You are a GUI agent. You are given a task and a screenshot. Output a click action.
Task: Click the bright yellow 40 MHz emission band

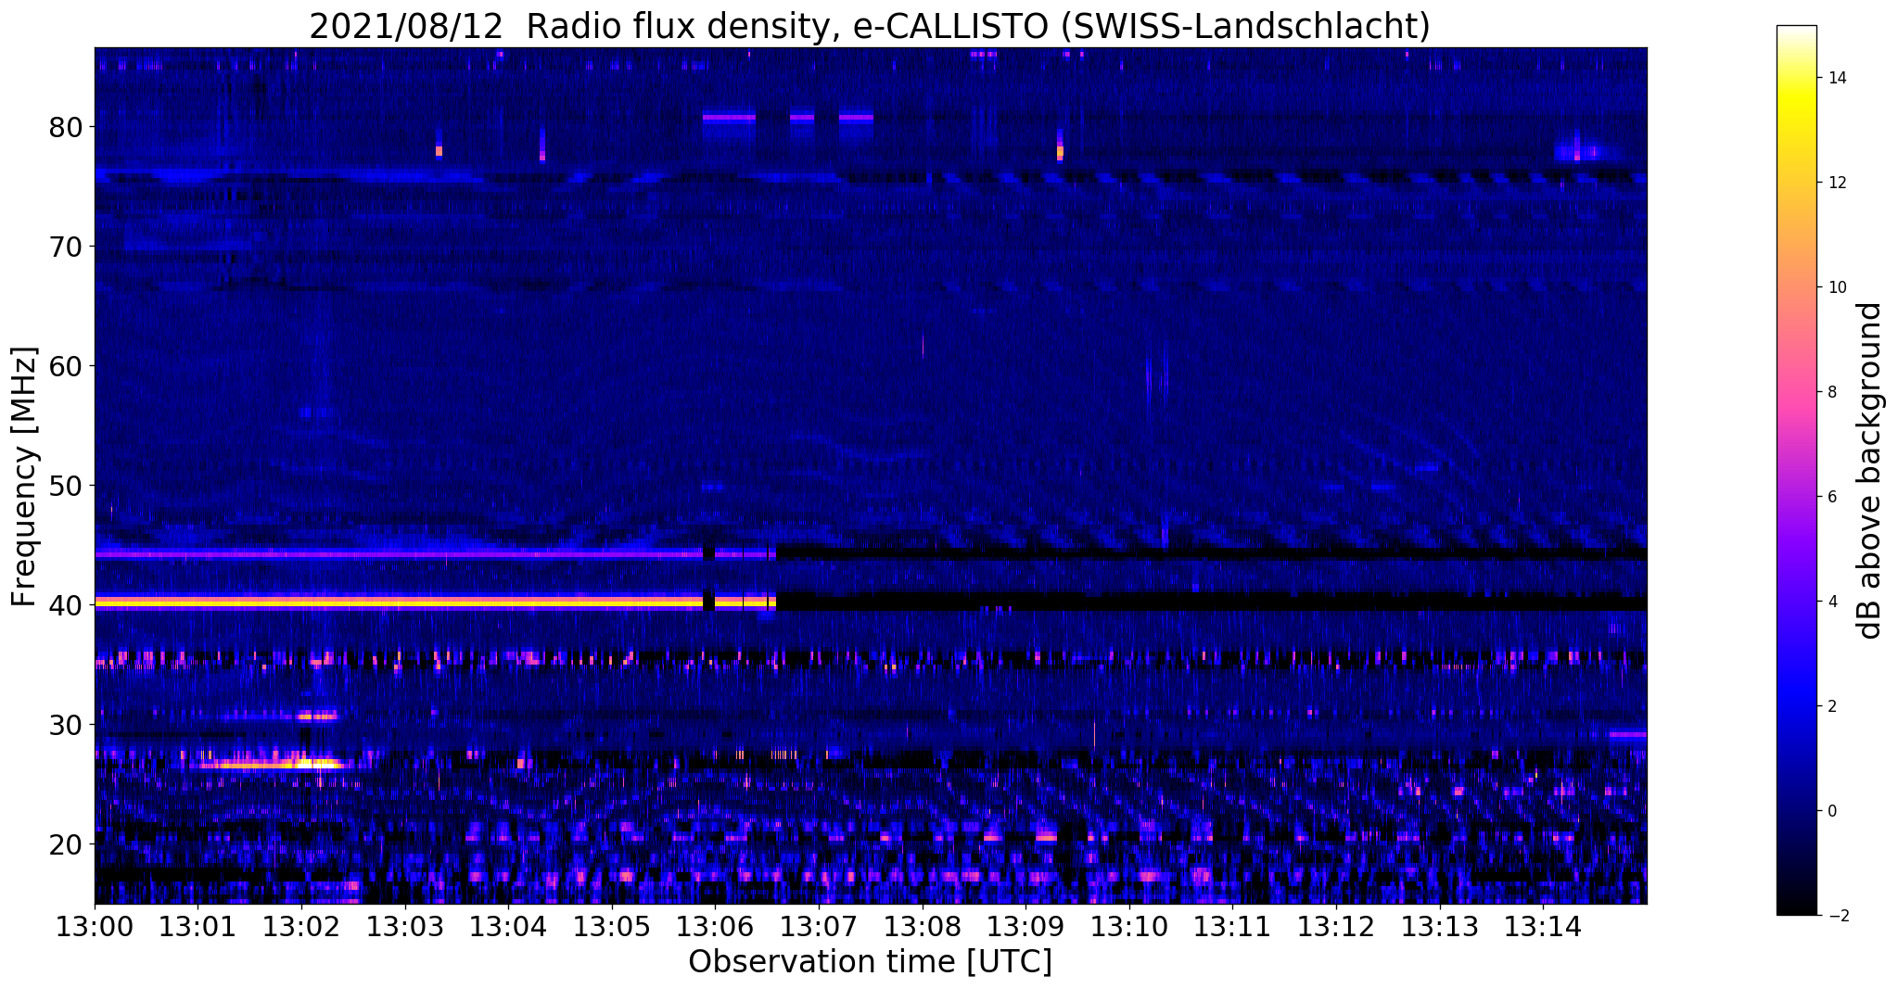[435, 602]
